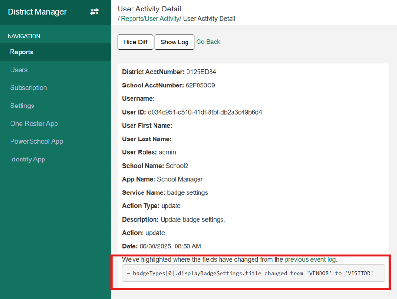Click the Action Type update field
397x299 pixels.
click(152, 206)
